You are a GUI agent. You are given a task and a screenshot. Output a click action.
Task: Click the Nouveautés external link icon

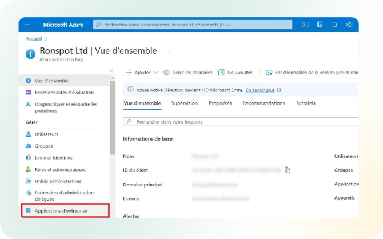coord(221,73)
